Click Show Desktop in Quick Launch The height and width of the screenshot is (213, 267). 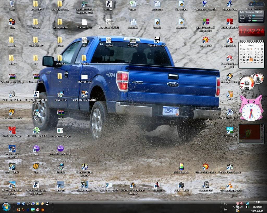(x=19, y=204)
